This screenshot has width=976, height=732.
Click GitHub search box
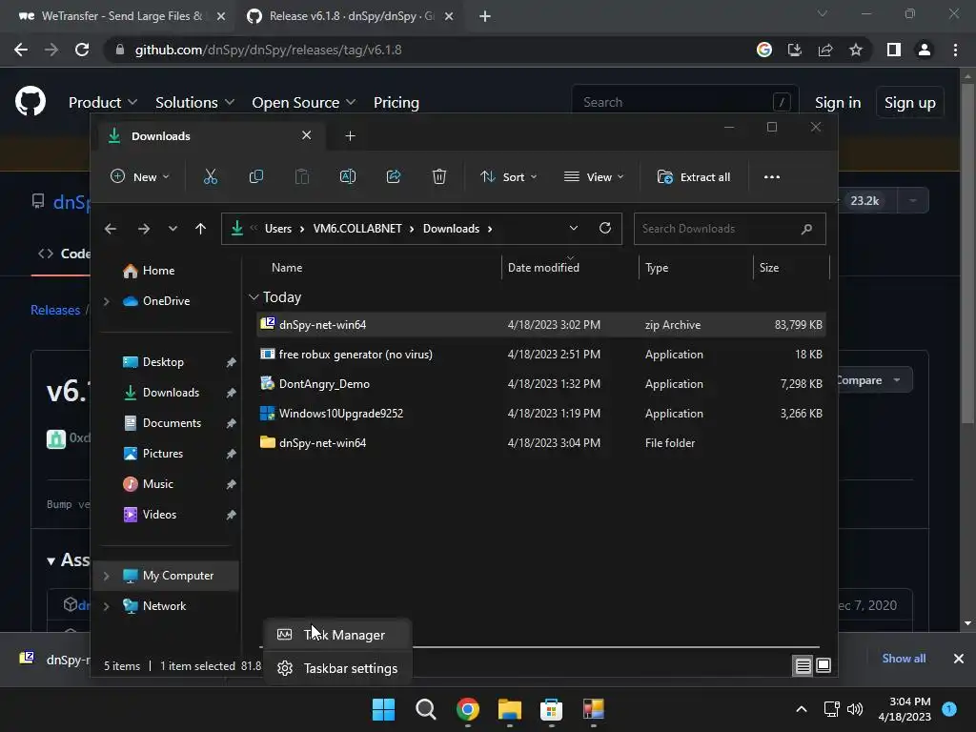(684, 102)
